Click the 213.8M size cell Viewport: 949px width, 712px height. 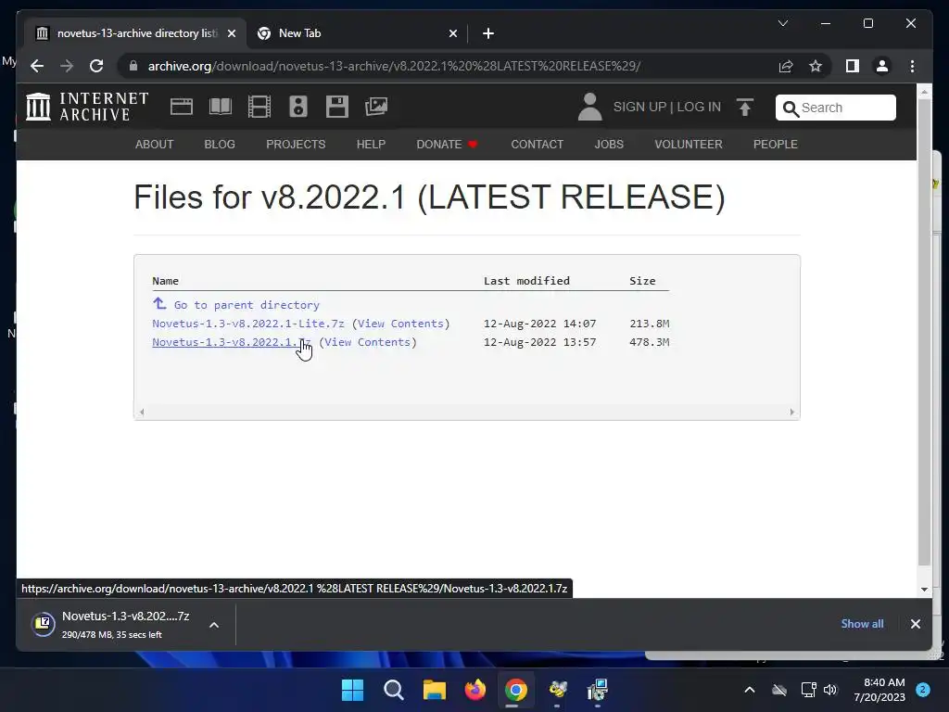pos(649,324)
